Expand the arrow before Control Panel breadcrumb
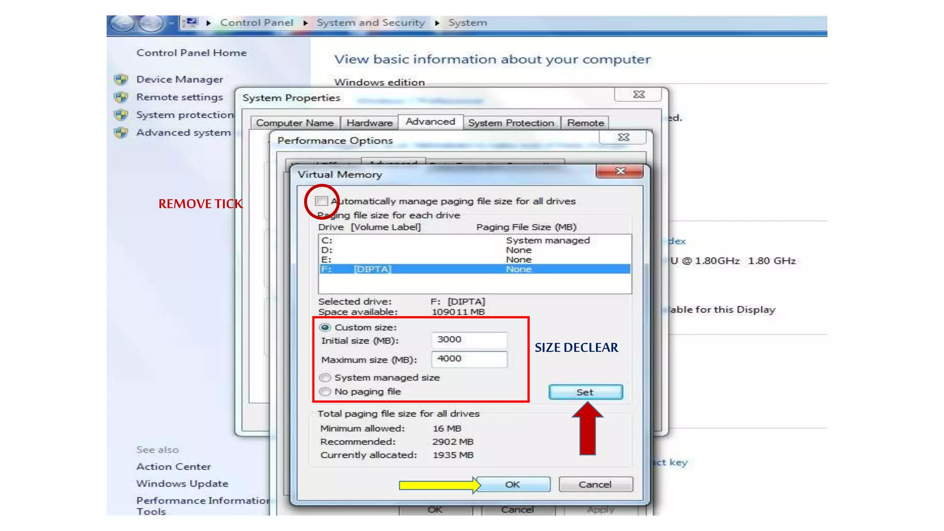The image size is (944, 531). [208, 23]
